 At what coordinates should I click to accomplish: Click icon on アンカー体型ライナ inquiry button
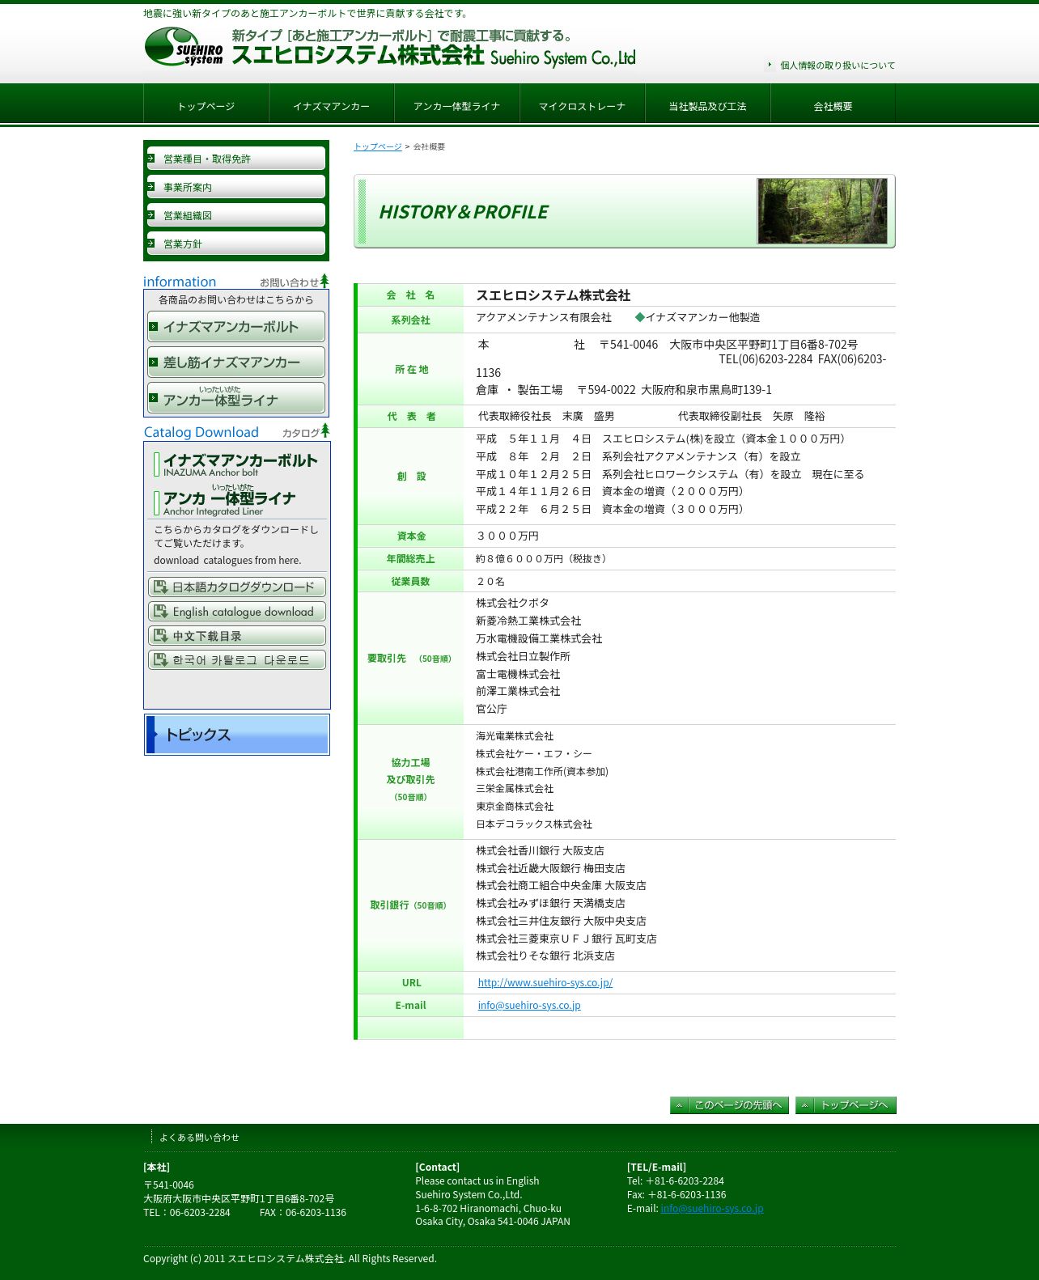tap(154, 398)
